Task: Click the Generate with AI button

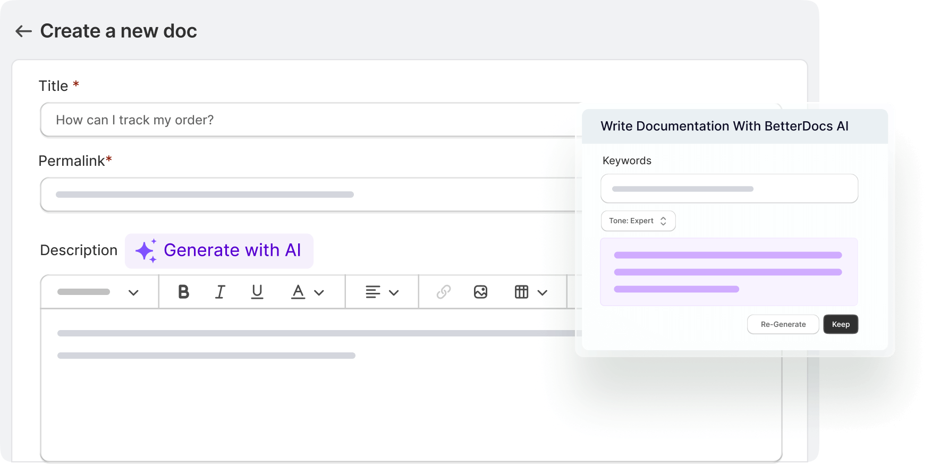Action: (219, 250)
